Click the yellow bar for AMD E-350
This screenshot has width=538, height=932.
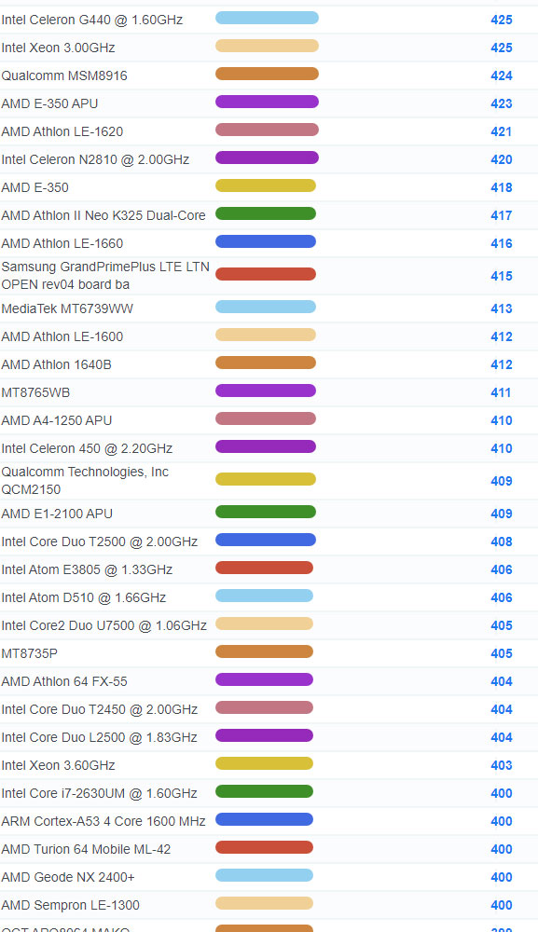click(266, 185)
